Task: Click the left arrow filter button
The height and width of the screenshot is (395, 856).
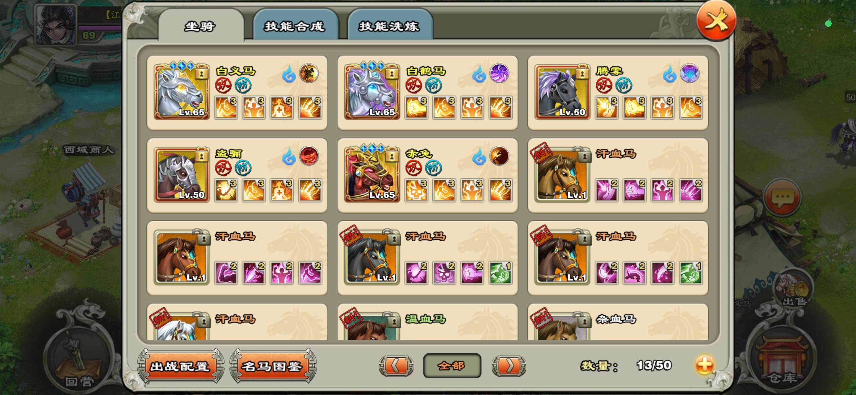Action: [396, 366]
